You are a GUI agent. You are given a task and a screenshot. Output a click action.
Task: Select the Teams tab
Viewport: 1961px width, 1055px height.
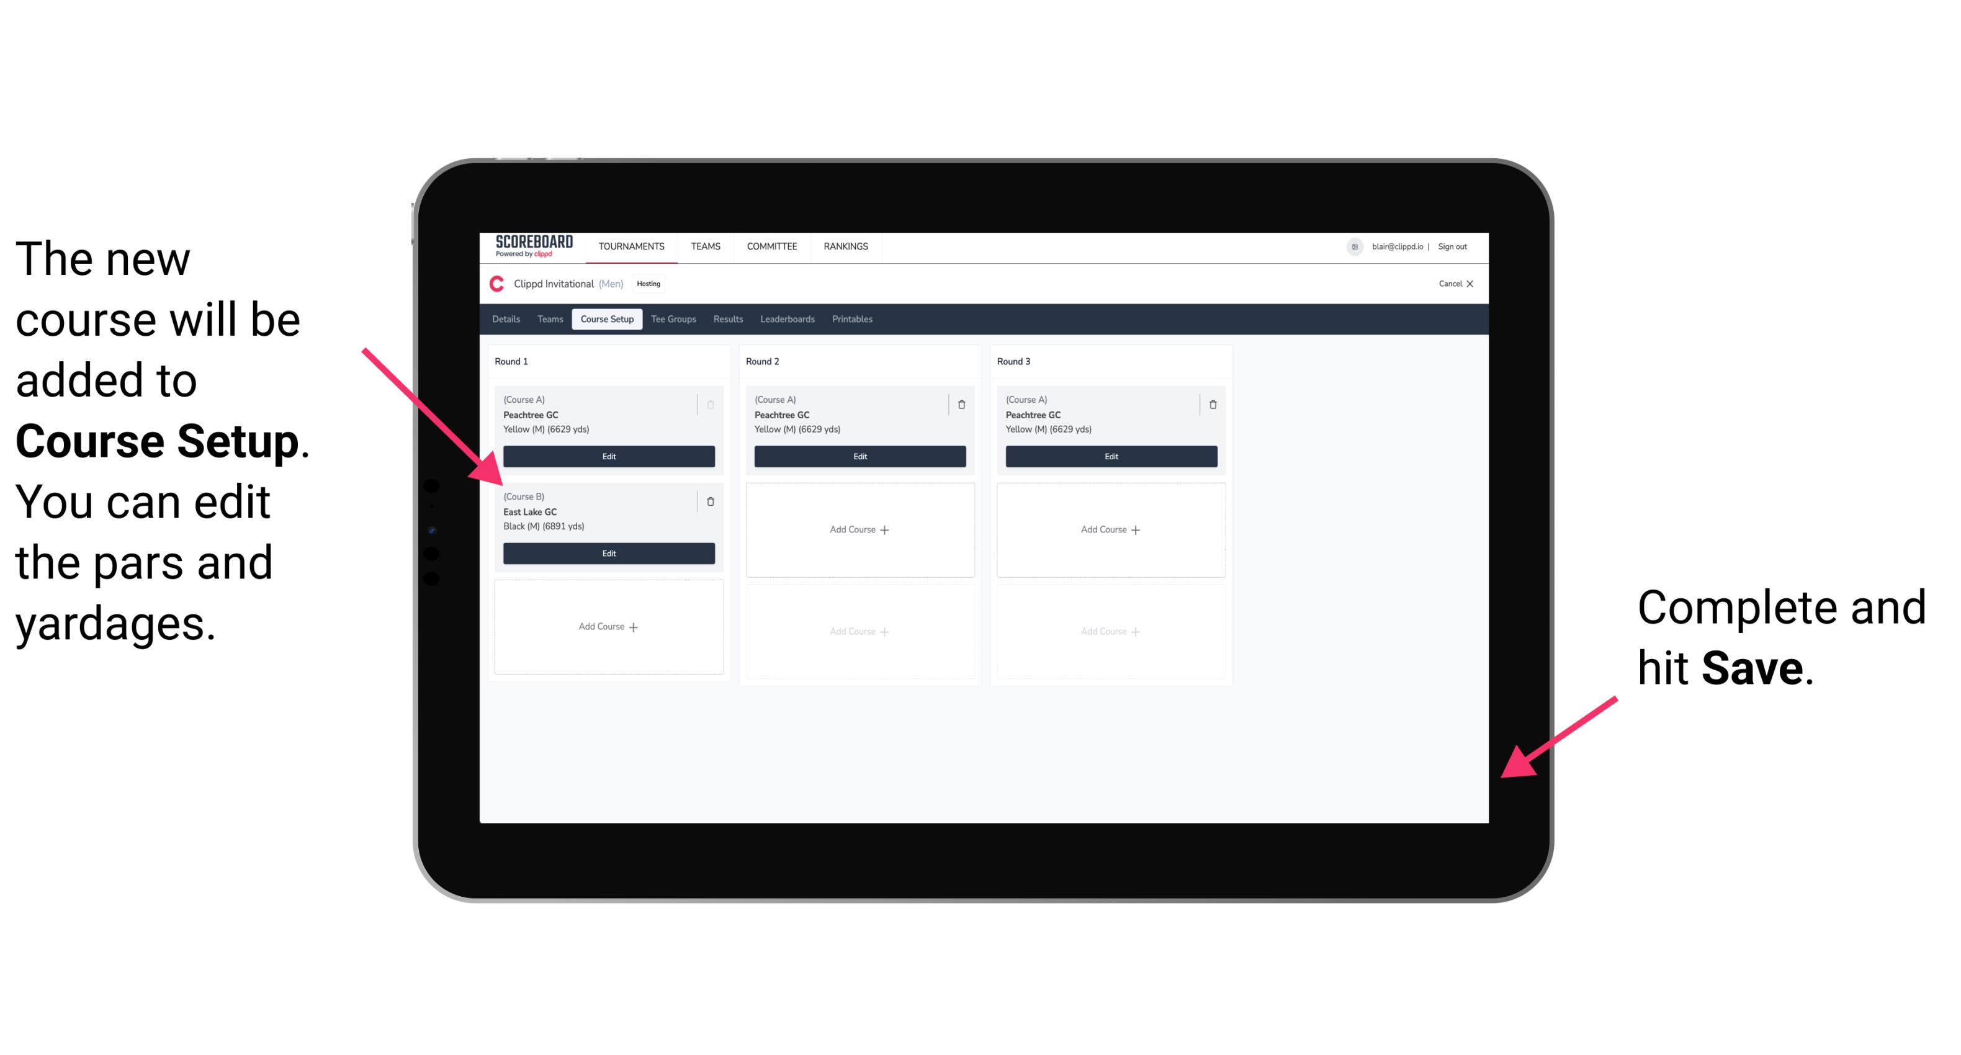[x=547, y=320]
